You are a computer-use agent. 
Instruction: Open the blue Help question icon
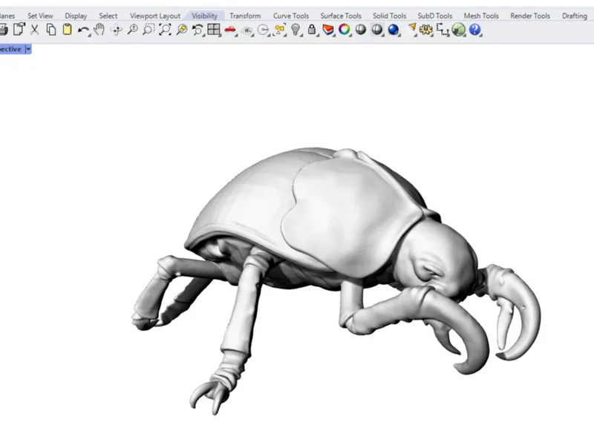pos(474,30)
